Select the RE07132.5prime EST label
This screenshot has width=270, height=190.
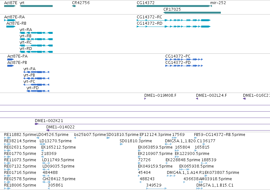point(20,167)
